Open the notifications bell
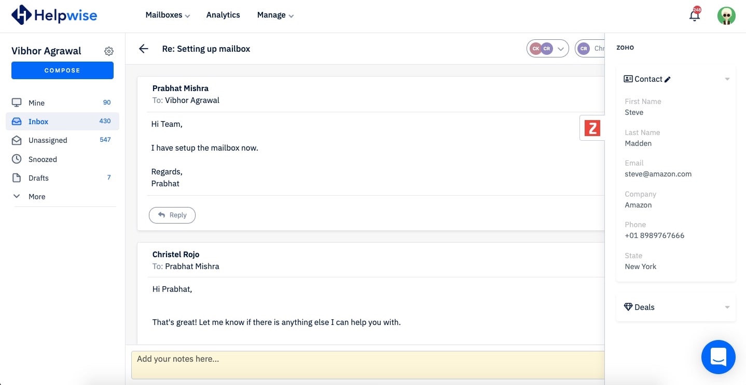Viewport: 746px width, 385px height. pyautogui.click(x=694, y=16)
